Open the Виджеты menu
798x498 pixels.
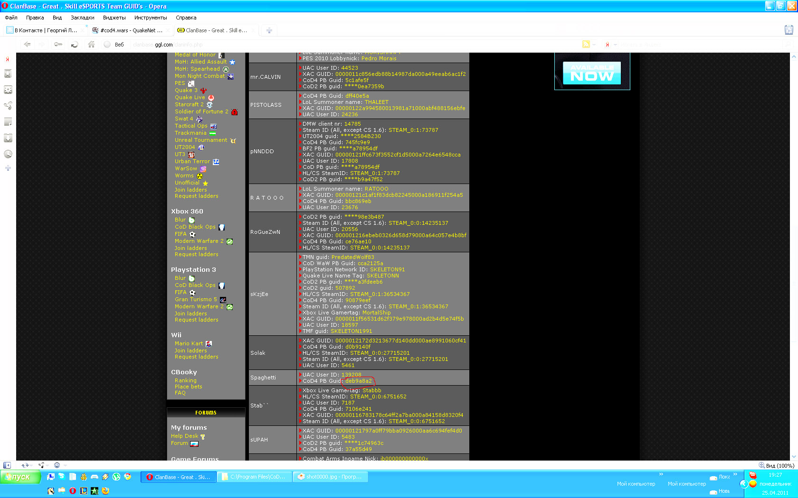tap(114, 18)
